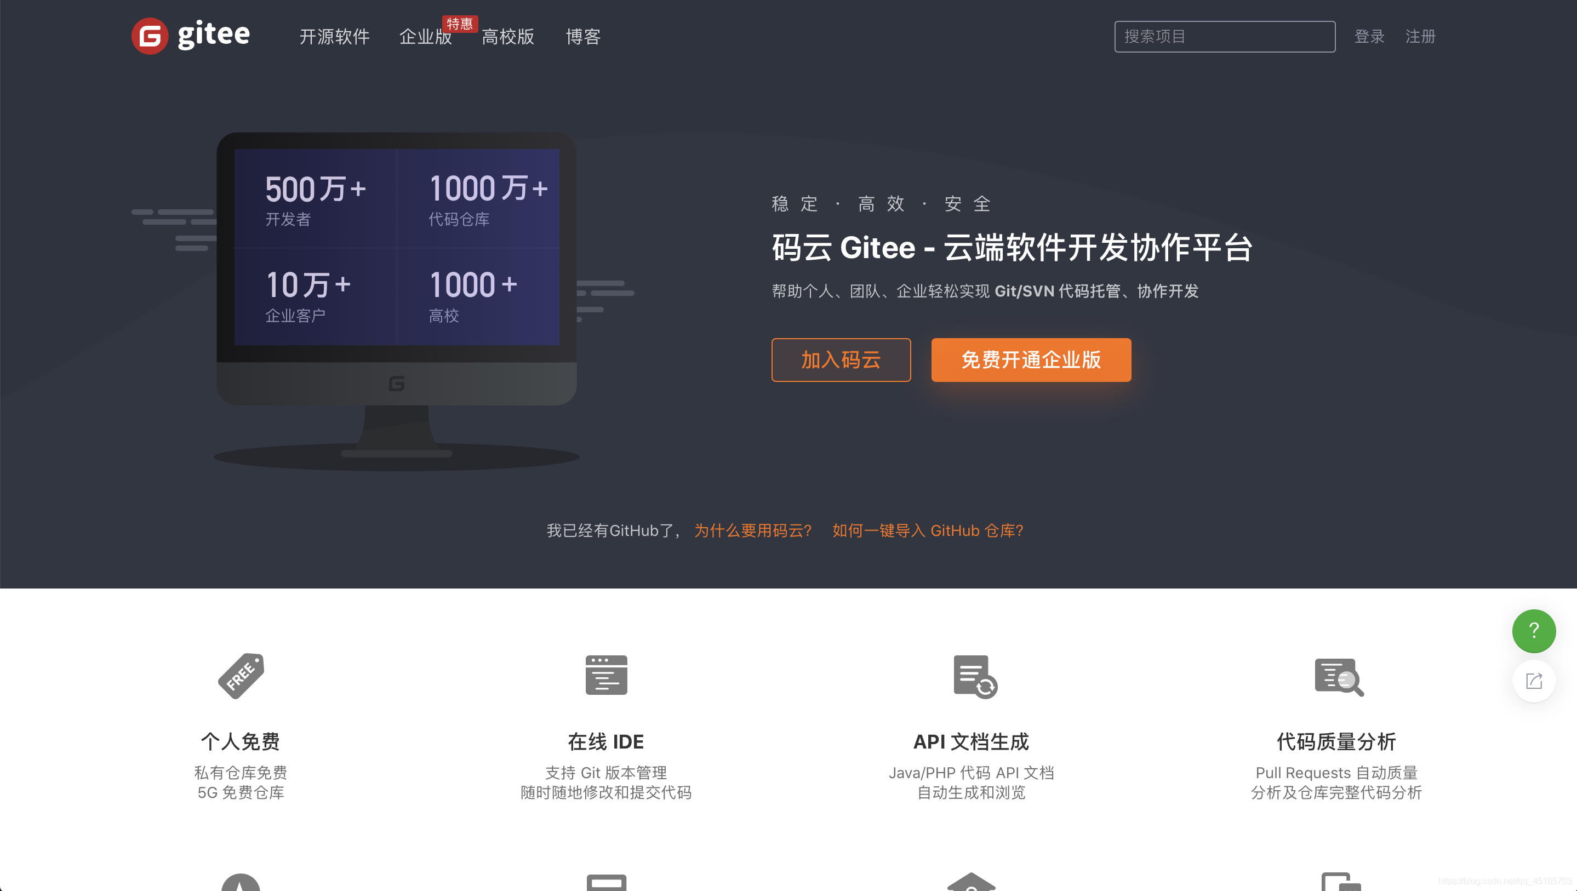
Task: Open the 开源软件 menu
Action: pyautogui.click(x=334, y=37)
